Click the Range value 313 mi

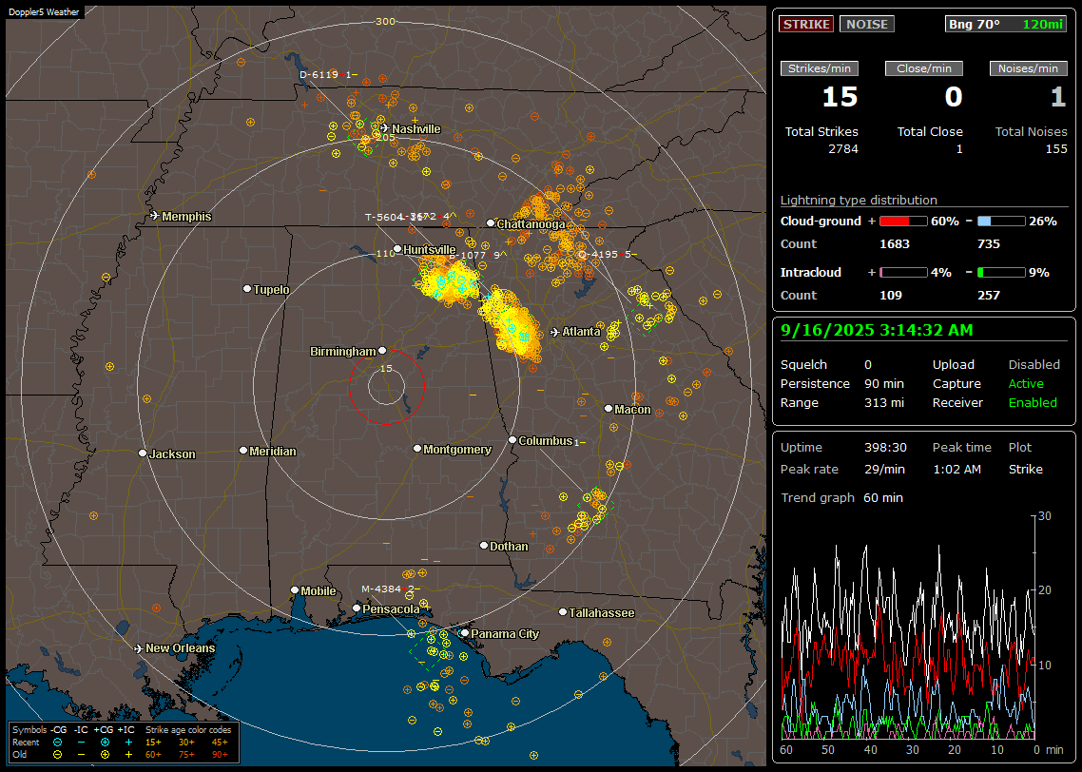[884, 403]
